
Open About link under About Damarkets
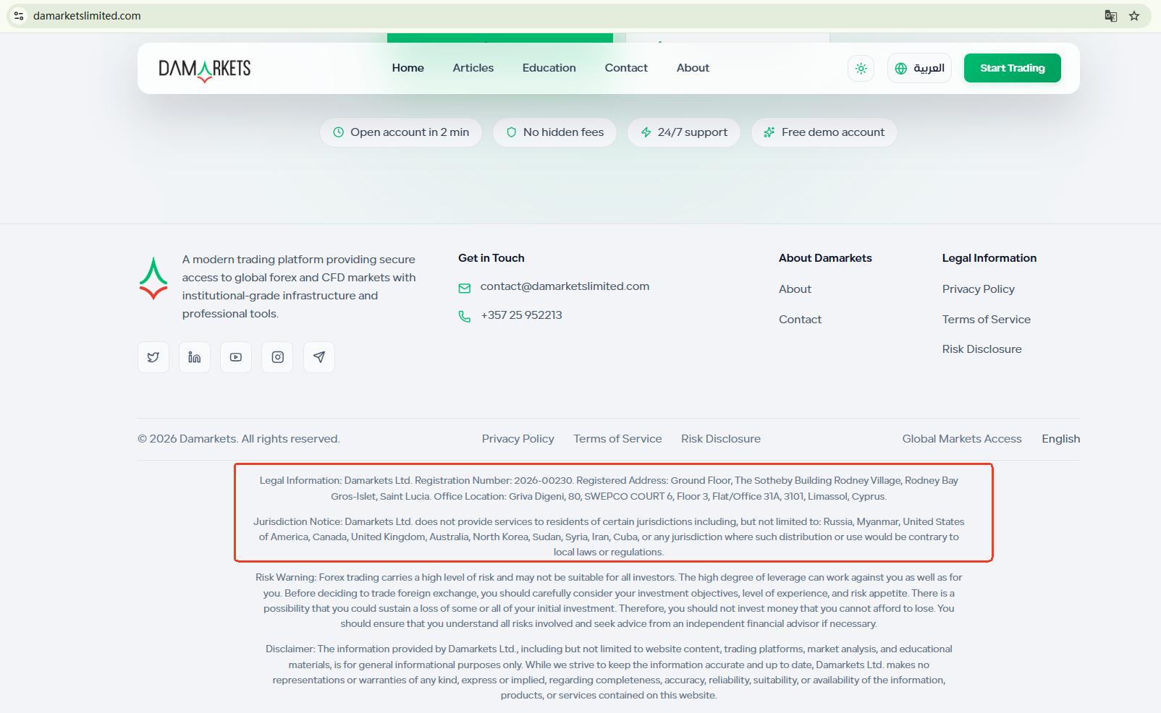pyautogui.click(x=795, y=289)
